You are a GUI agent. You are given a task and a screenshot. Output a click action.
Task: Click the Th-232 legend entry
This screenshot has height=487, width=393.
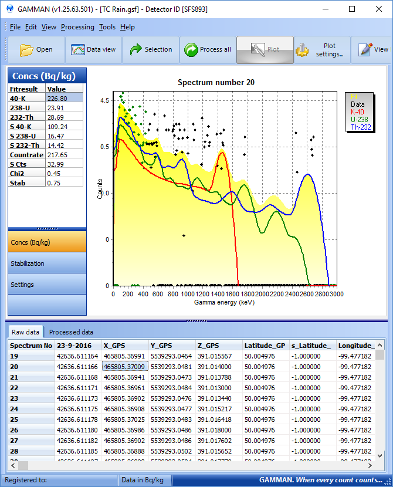point(361,127)
